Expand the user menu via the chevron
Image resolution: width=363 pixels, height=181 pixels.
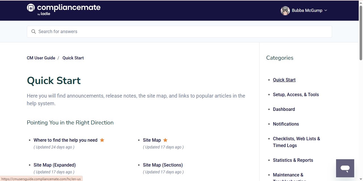coord(326,10)
